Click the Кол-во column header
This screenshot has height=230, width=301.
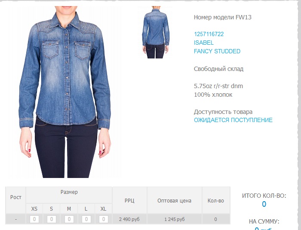tap(216, 200)
